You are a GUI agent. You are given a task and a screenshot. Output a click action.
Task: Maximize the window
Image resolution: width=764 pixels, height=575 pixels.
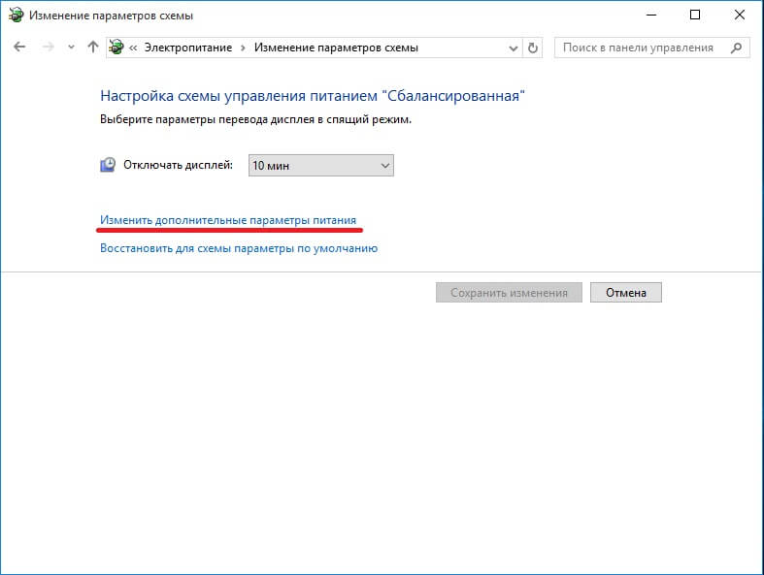point(694,16)
